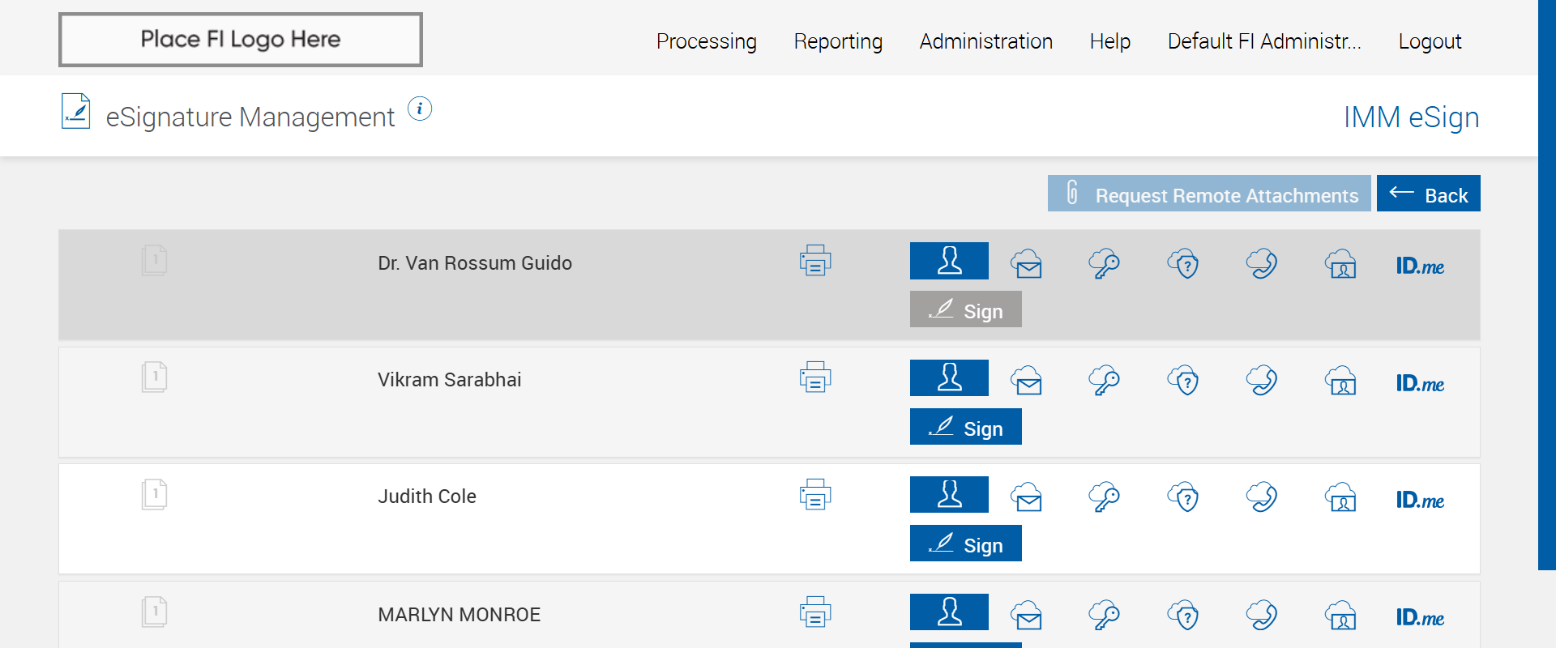The width and height of the screenshot is (1556, 648).
Task: Click institution person icon for MARLYN MONROE
Action: 1341,616
